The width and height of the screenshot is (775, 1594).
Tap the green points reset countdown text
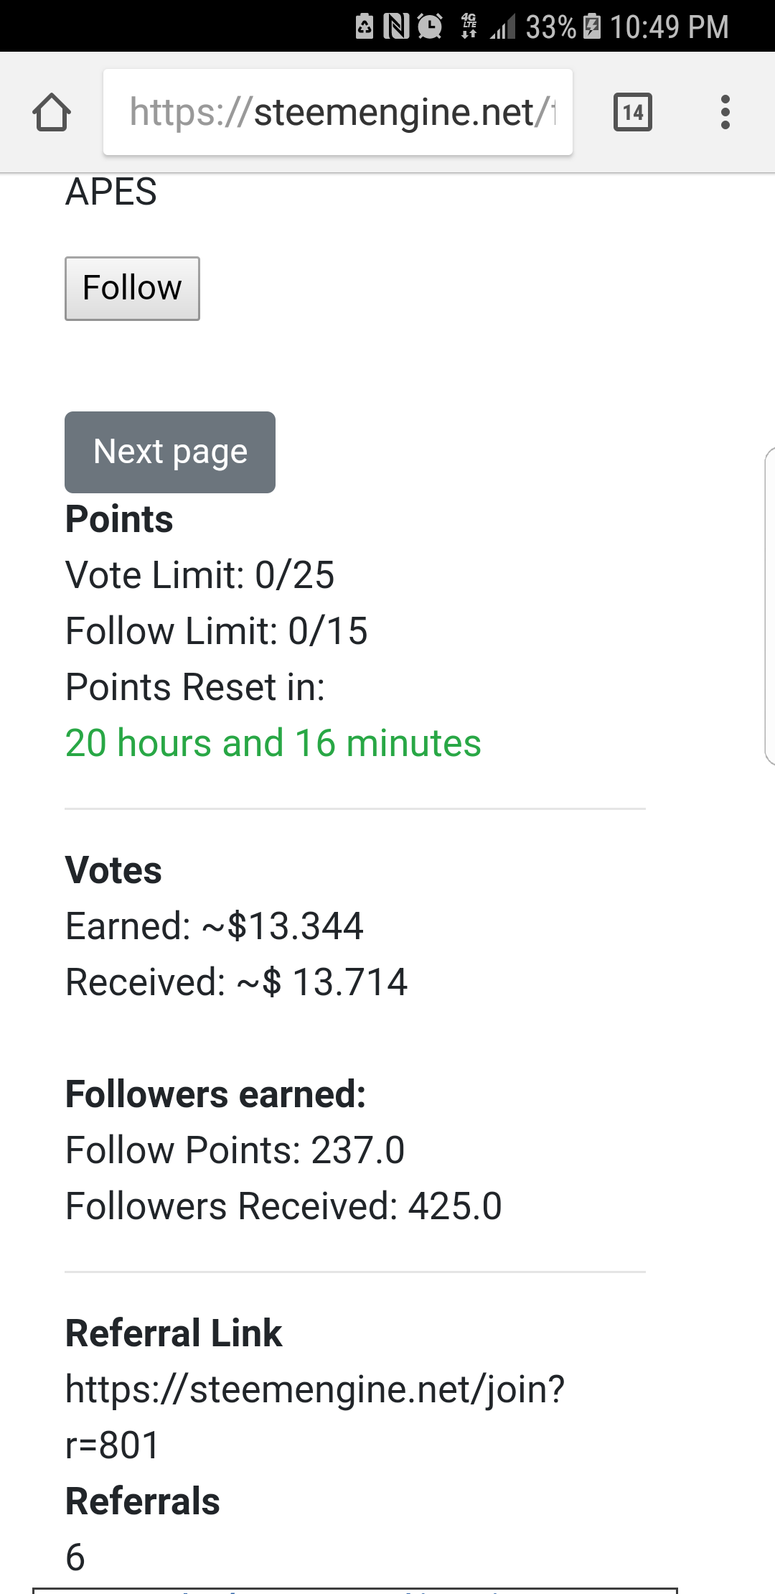coord(273,743)
